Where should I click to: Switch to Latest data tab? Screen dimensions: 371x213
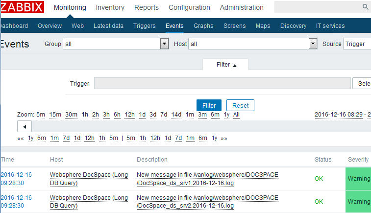[x=108, y=26]
